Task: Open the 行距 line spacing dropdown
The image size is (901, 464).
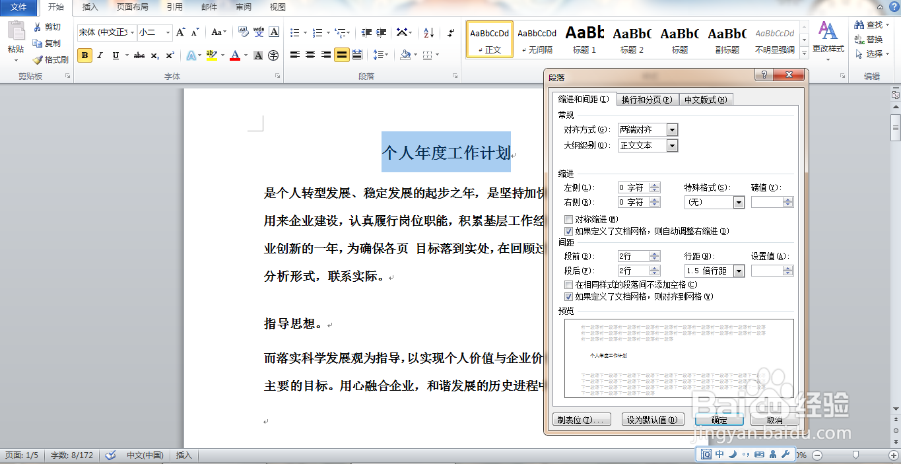Action: point(739,271)
